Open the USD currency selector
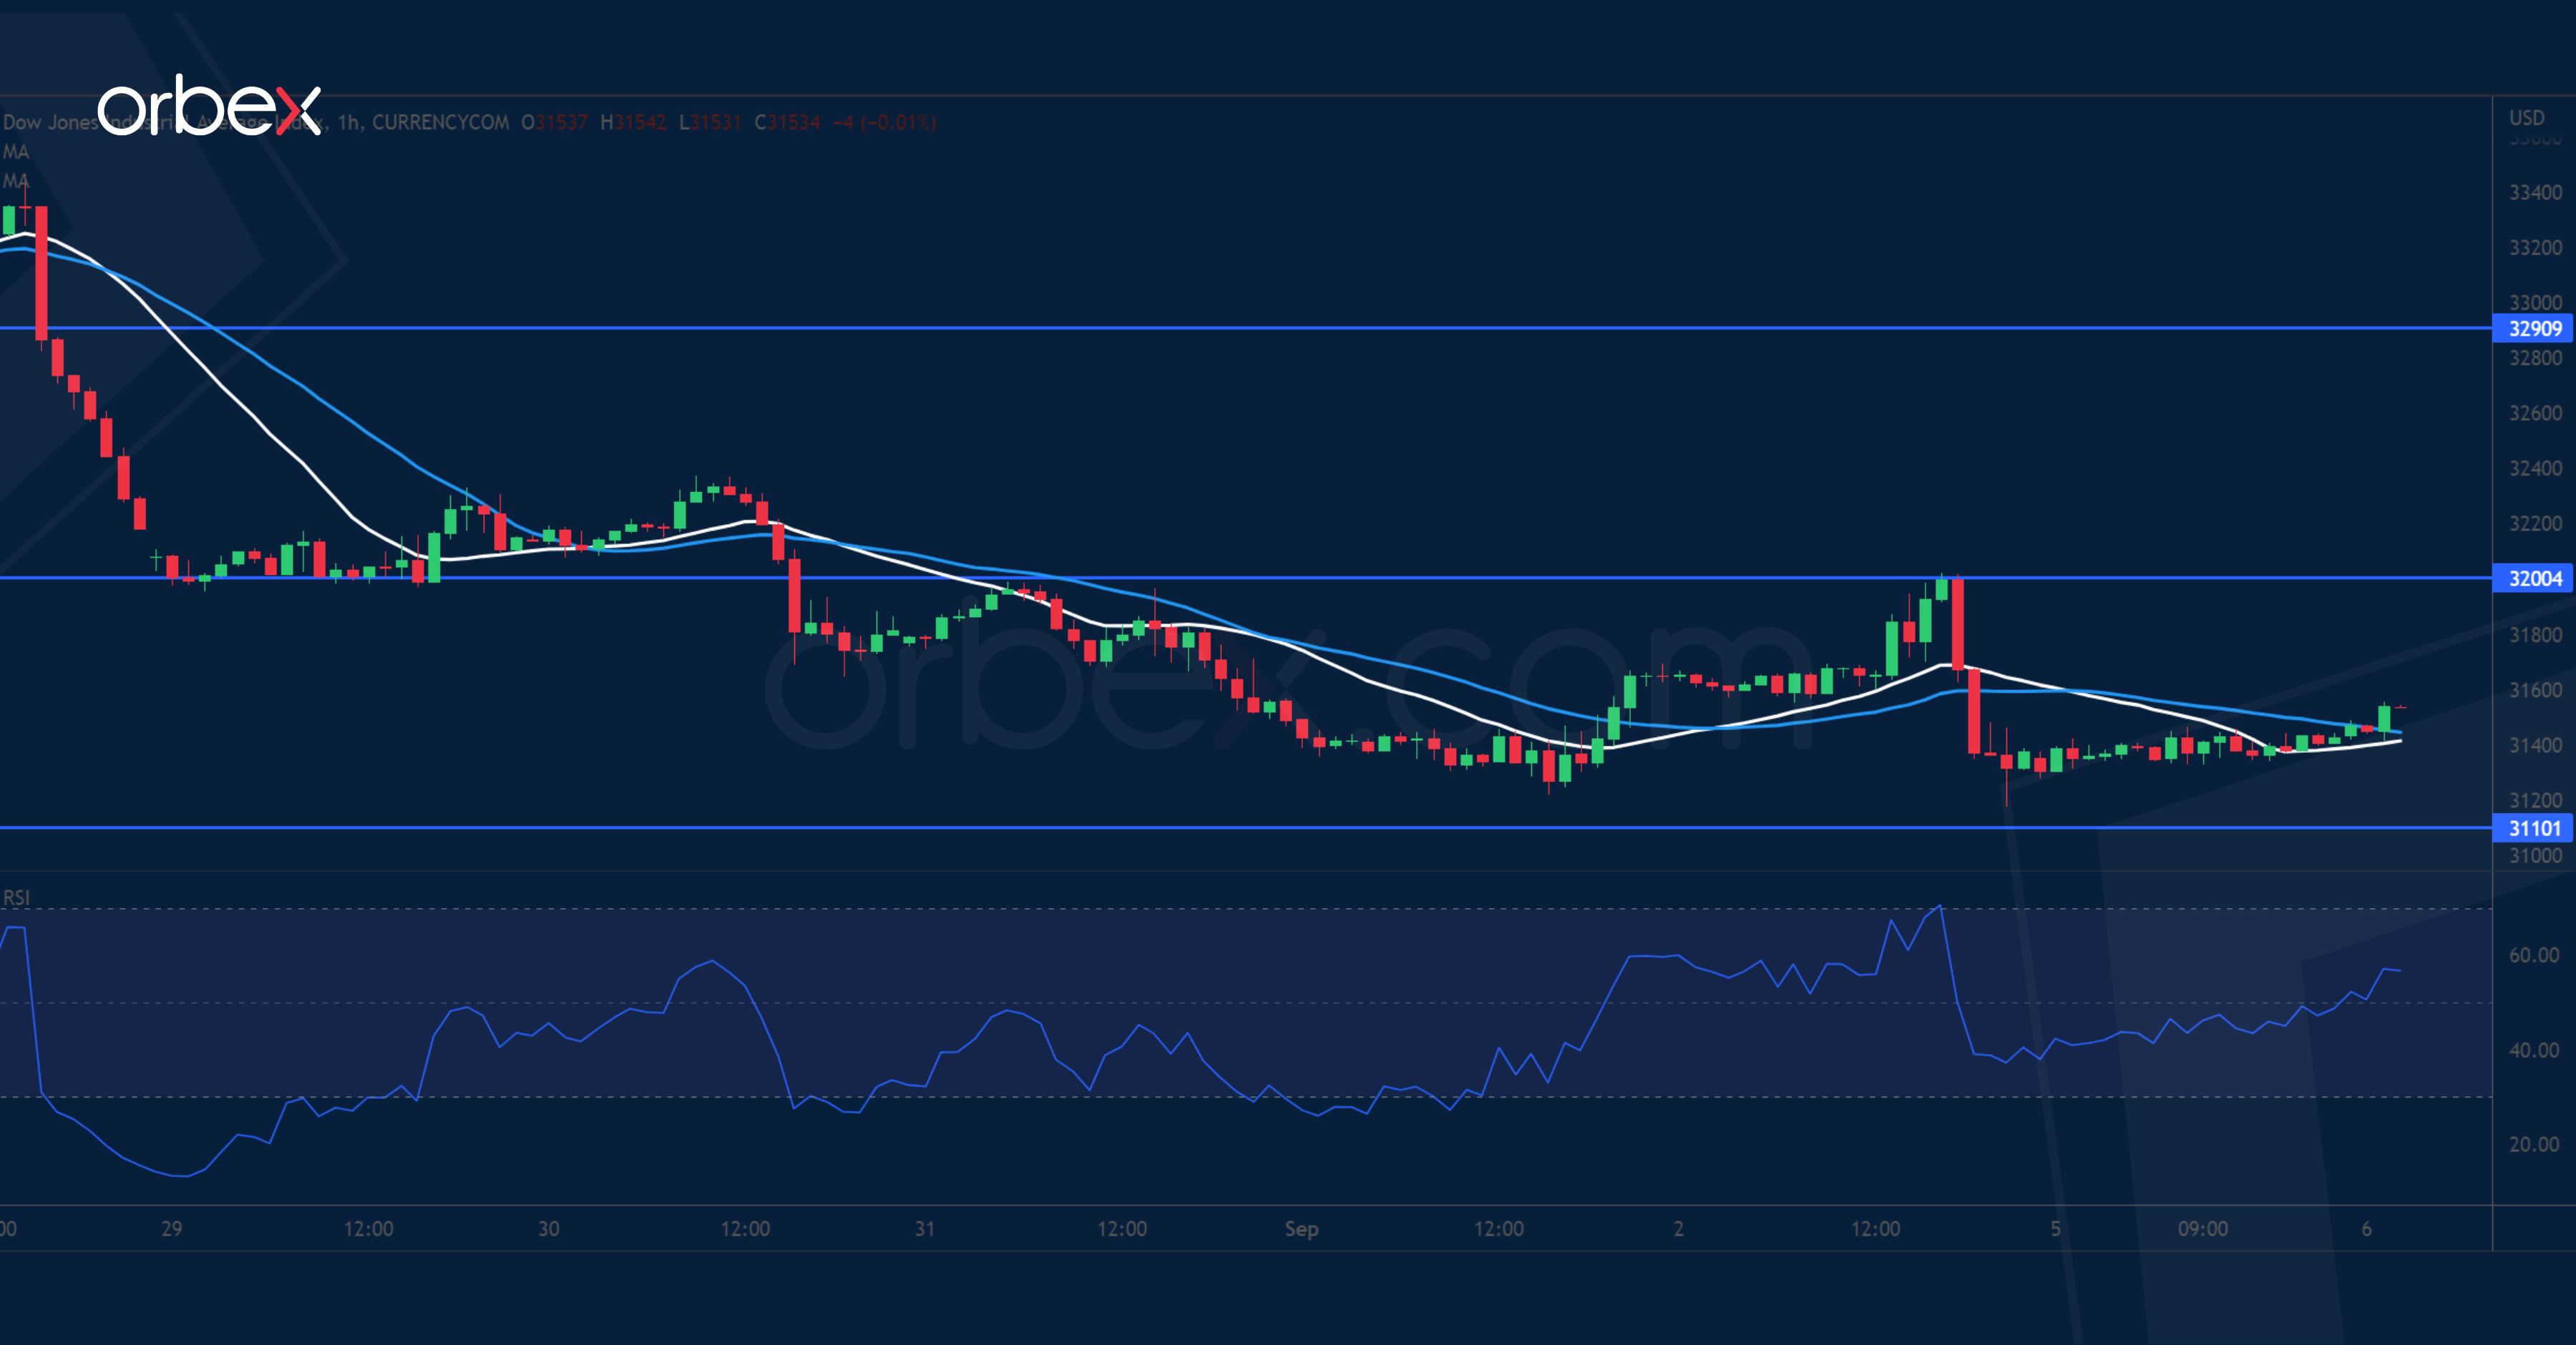Viewport: 2576px width, 1345px height. pyautogui.click(x=2526, y=118)
